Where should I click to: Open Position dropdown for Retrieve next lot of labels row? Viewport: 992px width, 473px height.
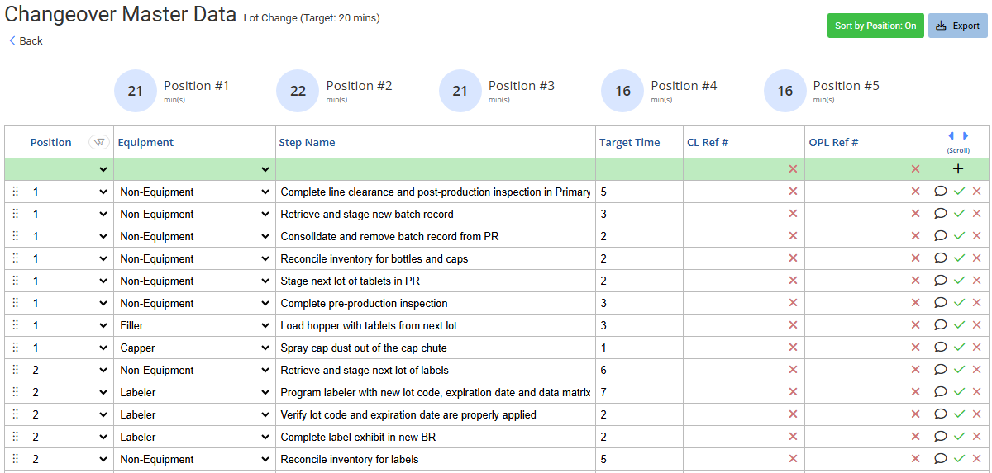pyautogui.click(x=103, y=370)
